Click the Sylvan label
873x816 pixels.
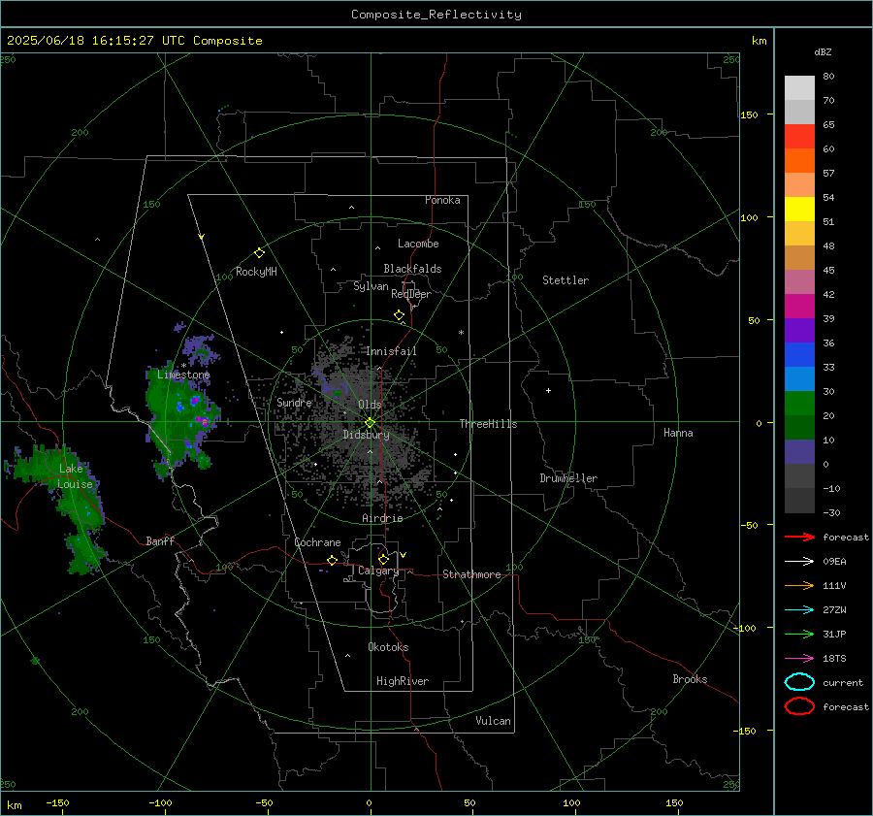tap(371, 286)
